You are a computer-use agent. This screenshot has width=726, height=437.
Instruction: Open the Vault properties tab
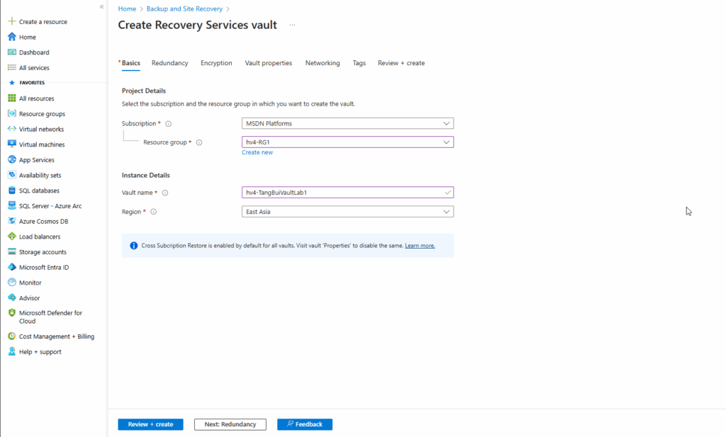coord(269,63)
